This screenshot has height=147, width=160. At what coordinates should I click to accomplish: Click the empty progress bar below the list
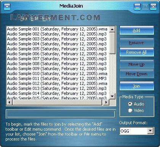point(61,114)
